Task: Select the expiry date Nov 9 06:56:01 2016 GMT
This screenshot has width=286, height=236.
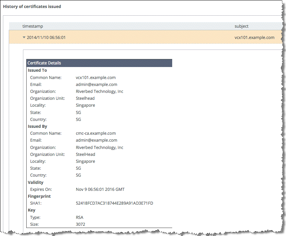Action: point(100,189)
